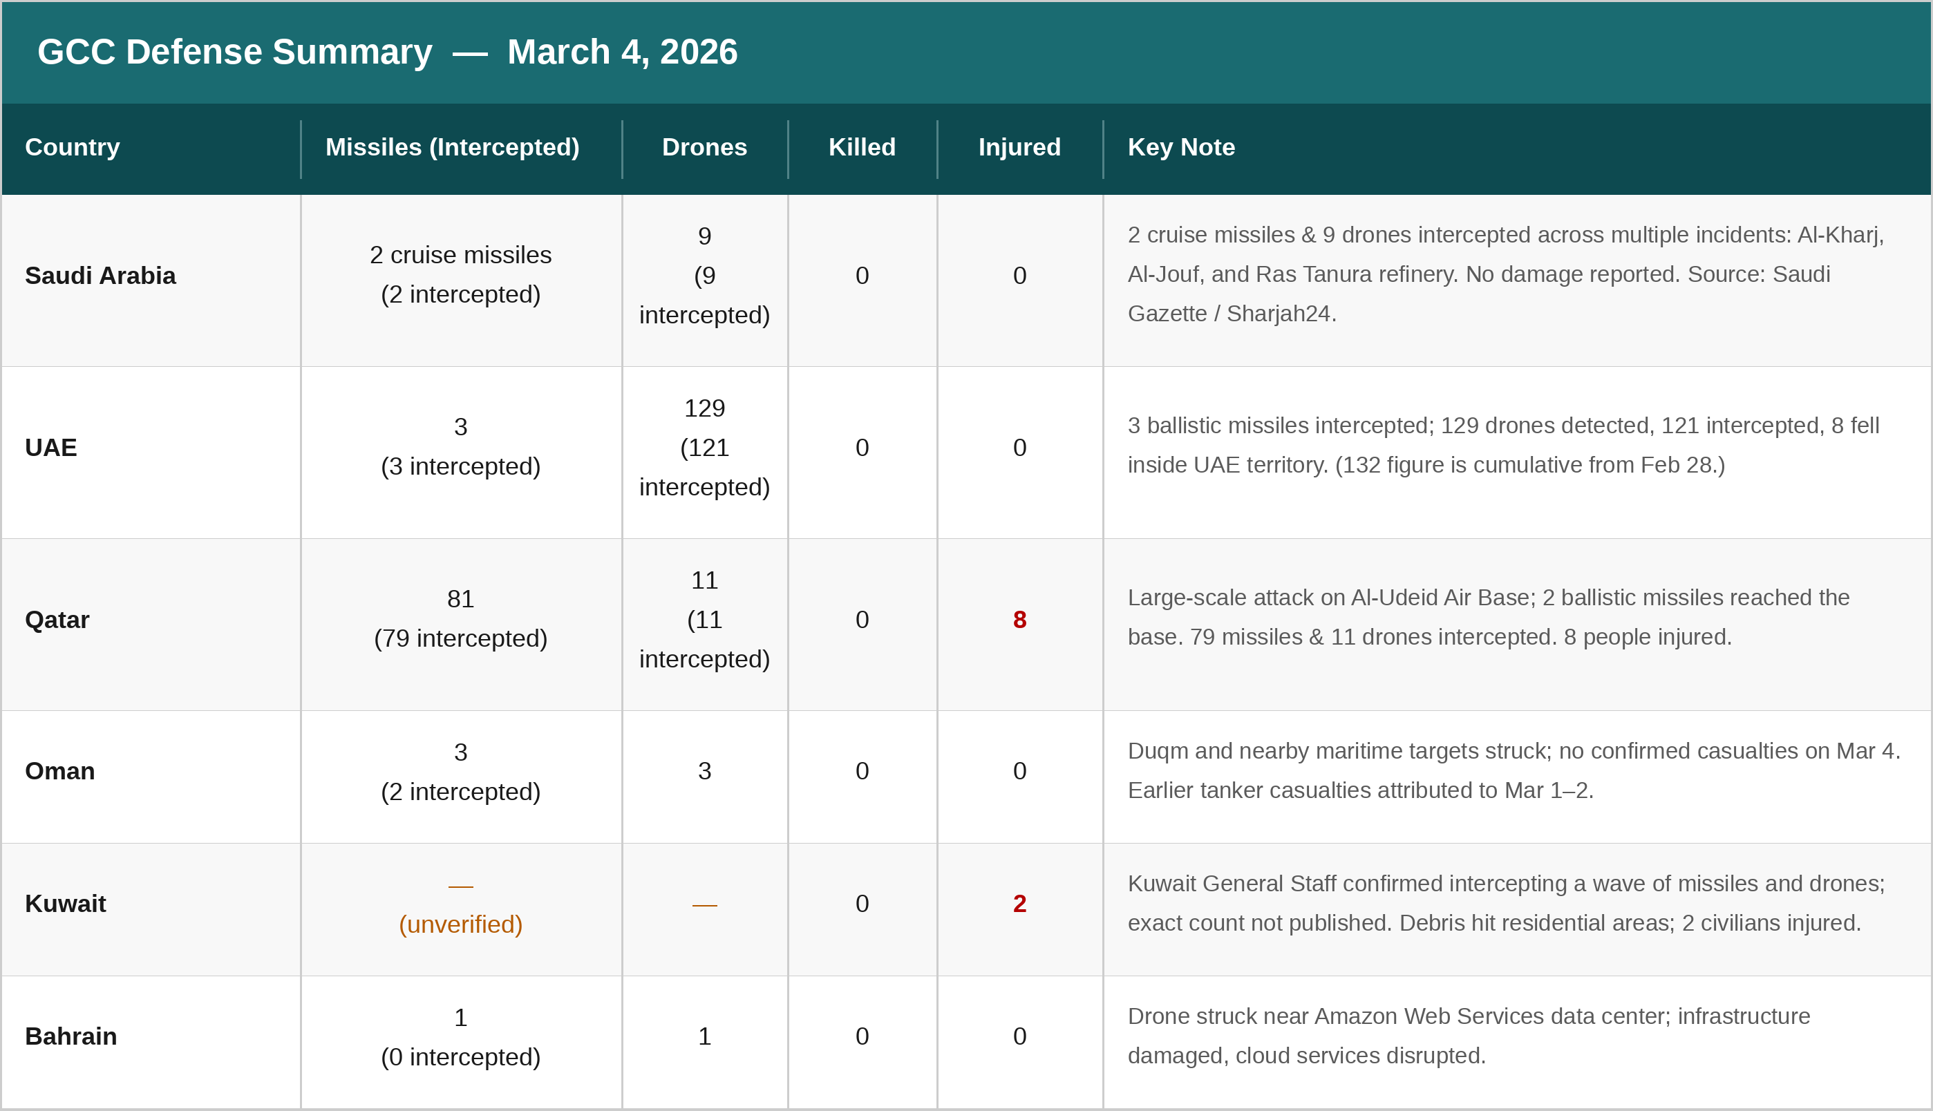Click the Oman country cell
This screenshot has height=1111, width=1933.
(60, 772)
